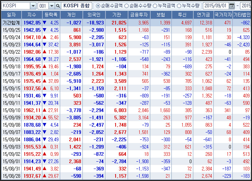Click the -4,320 other corporation cell

click(243, 37)
